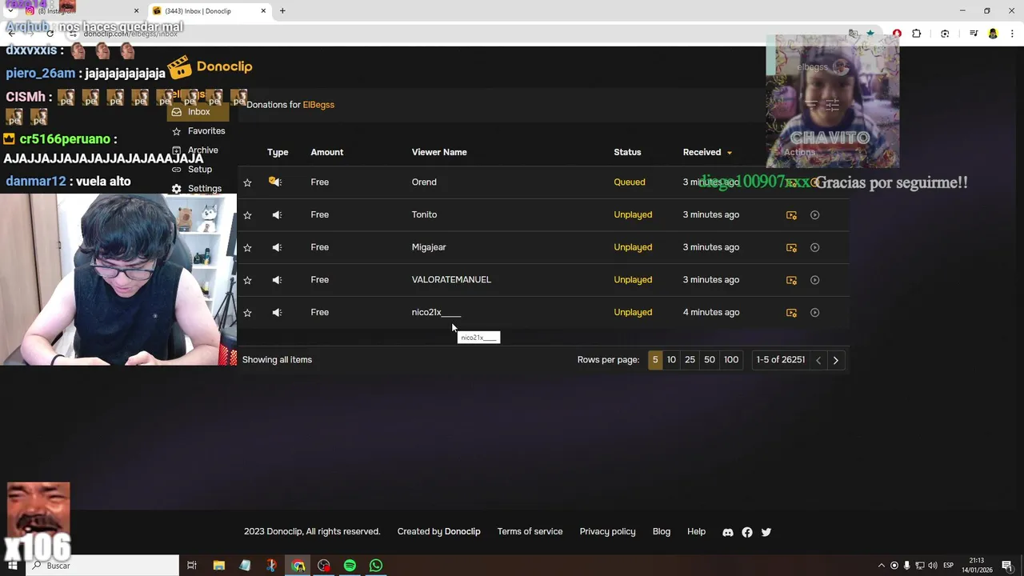1024x576 pixels.
Task: Open the Blog footer link
Action: 662,532
